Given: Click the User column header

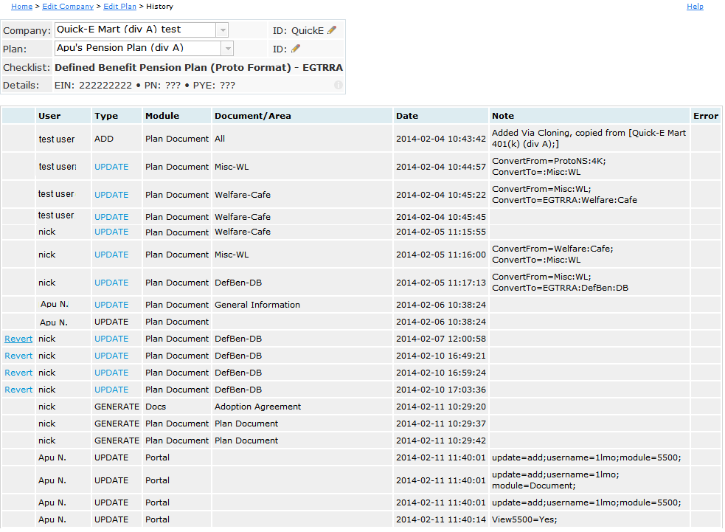Looking at the screenshot, I should point(49,116).
